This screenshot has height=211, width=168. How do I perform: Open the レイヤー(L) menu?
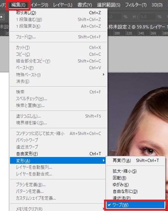[63, 5]
